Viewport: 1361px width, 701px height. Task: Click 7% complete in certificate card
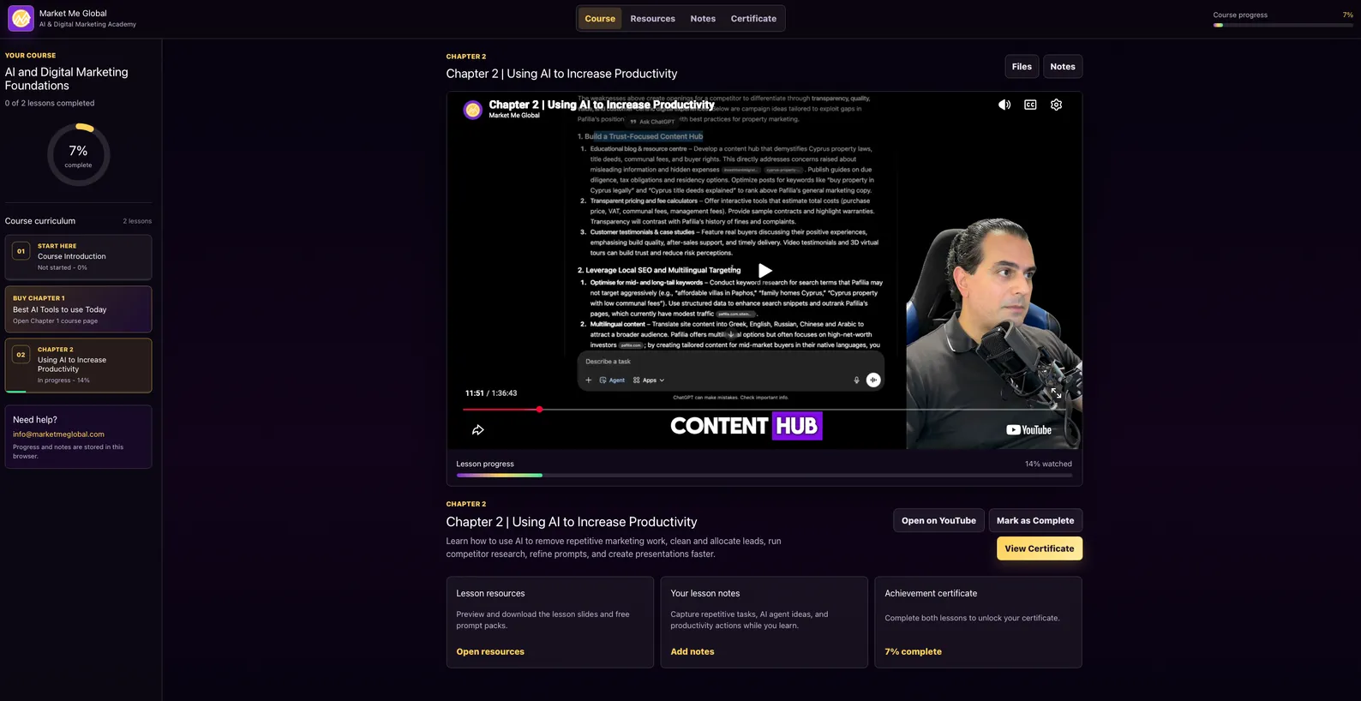[x=913, y=652]
